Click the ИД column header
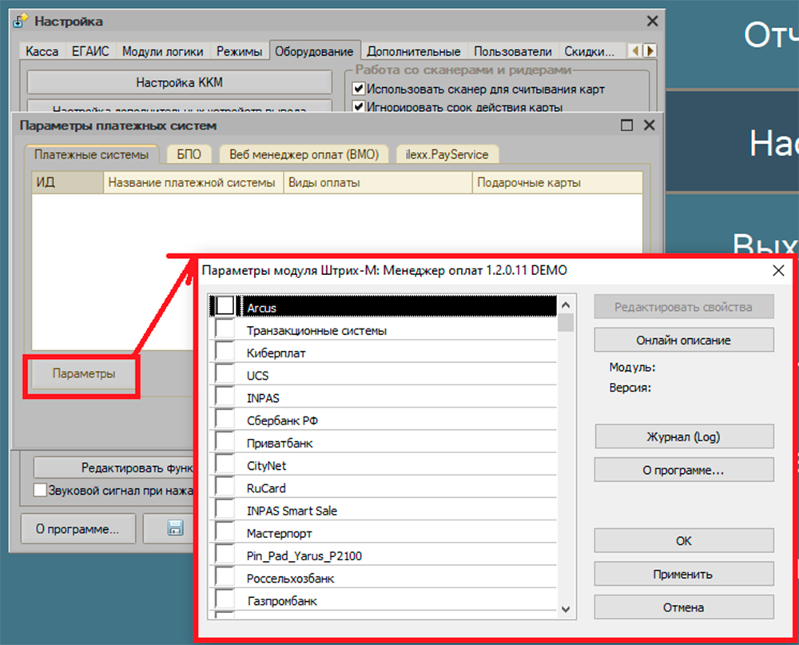The height and width of the screenshot is (645, 799). pyautogui.click(x=68, y=182)
